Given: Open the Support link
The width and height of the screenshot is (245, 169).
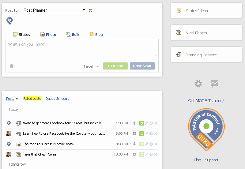Looking at the screenshot, I should click(212, 160).
